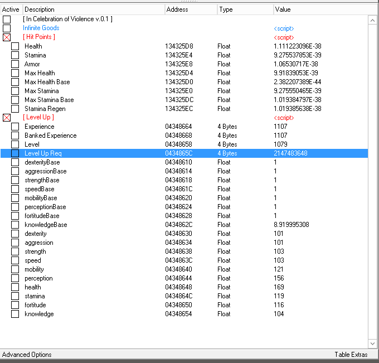Screen dimensions: 379x363
Task: Select the table title In Celebration of Violence v.0.1
Action: 67,19
